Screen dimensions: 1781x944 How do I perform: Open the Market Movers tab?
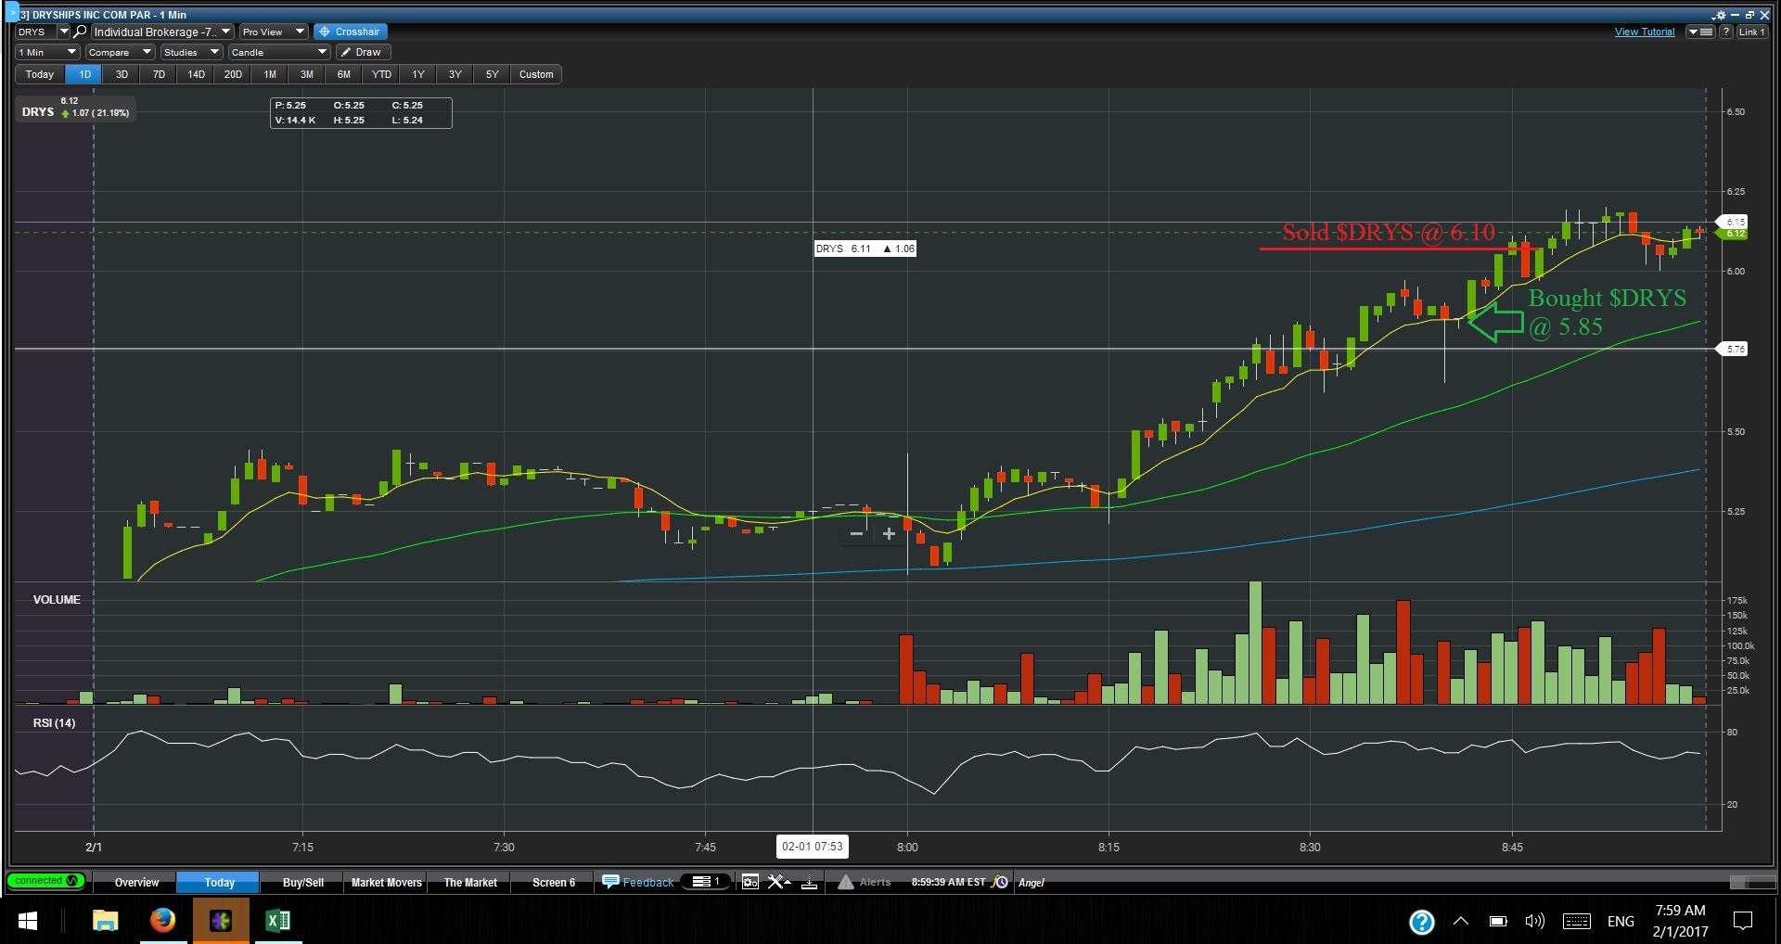point(387,882)
